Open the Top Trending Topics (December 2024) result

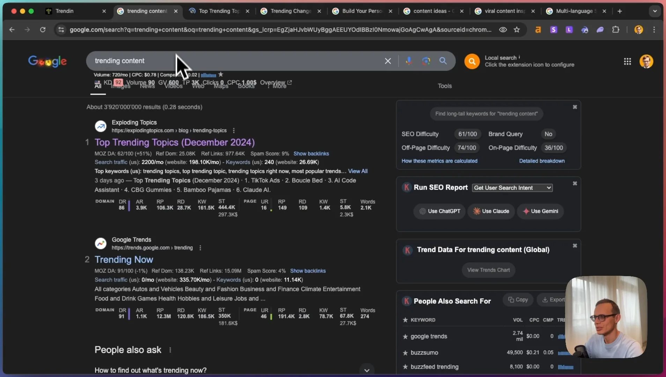point(175,142)
